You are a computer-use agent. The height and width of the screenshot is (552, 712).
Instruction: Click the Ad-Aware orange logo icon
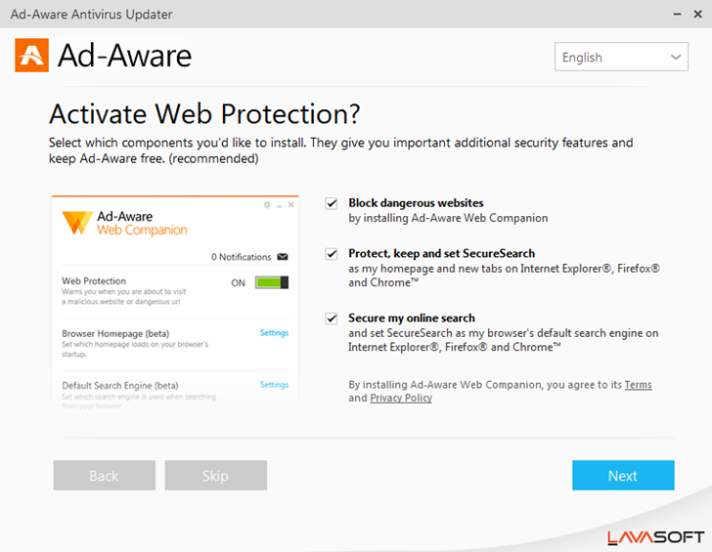tap(31, 56)
